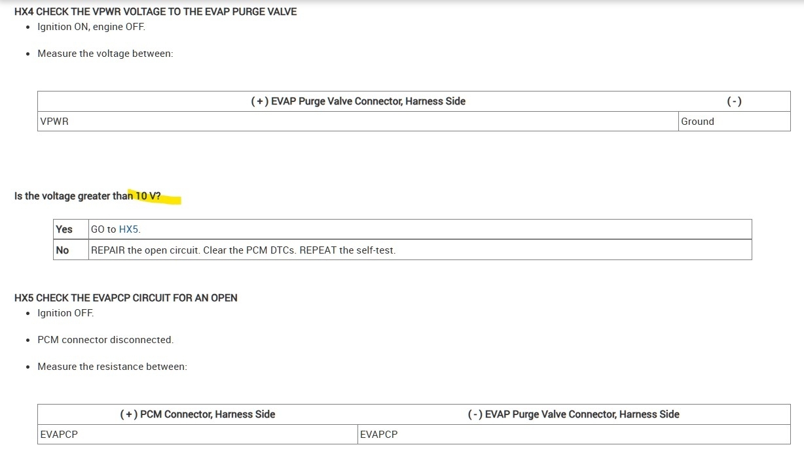This screenshot has width=804, height=466.
Task: Click the yellow-highlighted '10 V?' text
Action: (149, 196)
